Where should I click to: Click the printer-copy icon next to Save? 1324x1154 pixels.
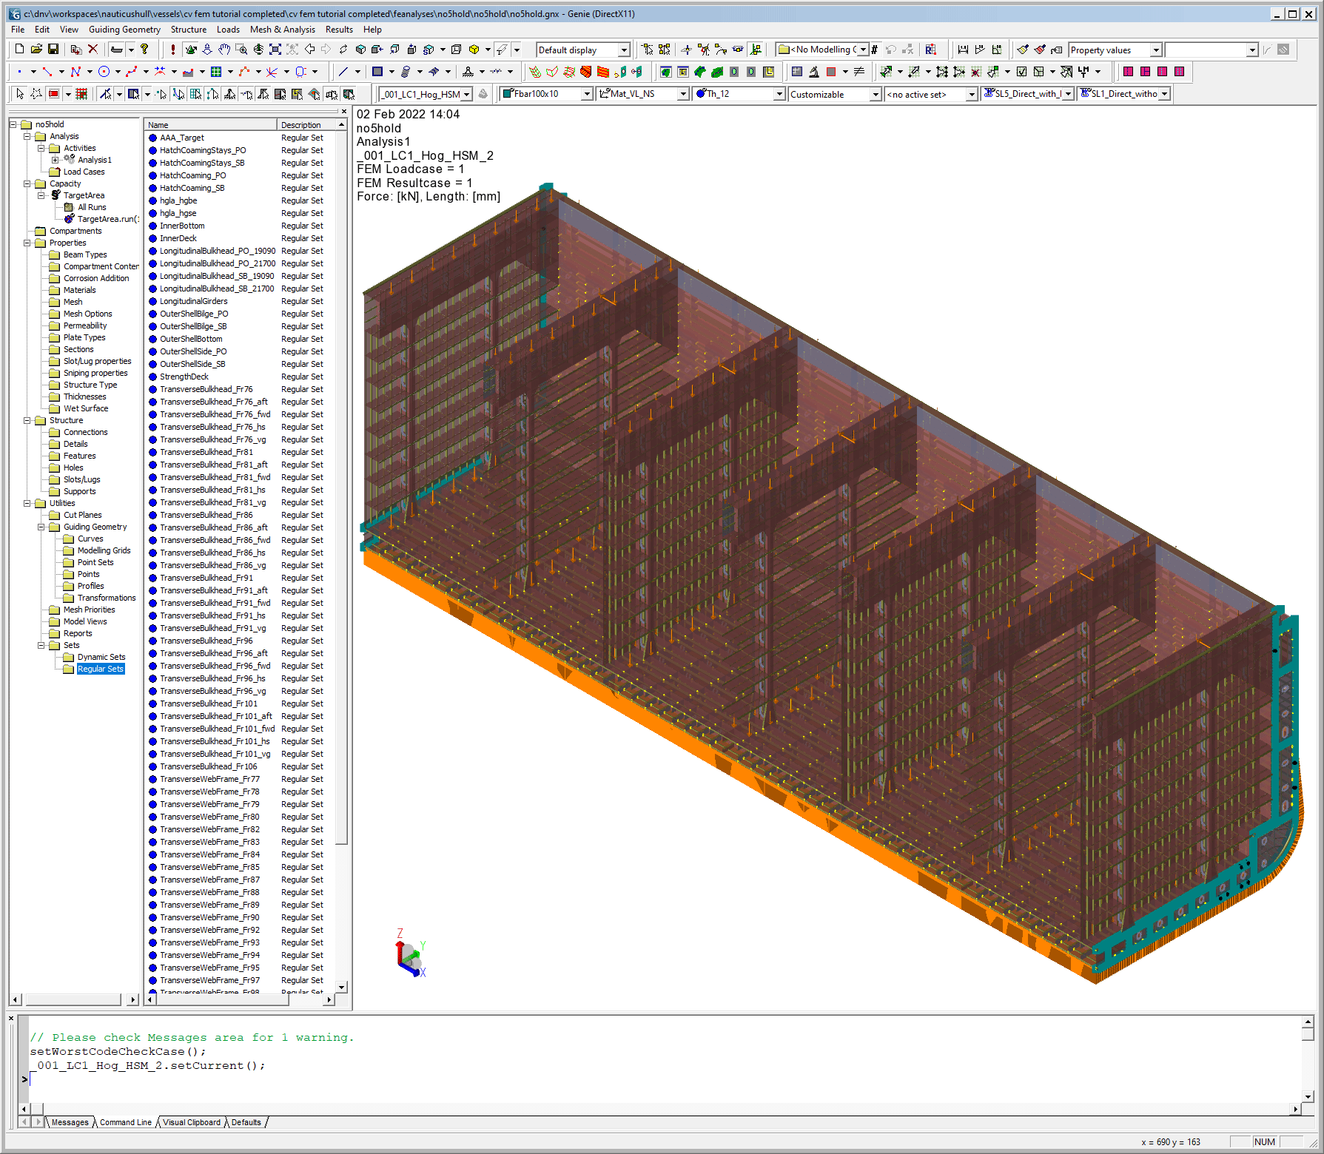click(x=76, y=50)
